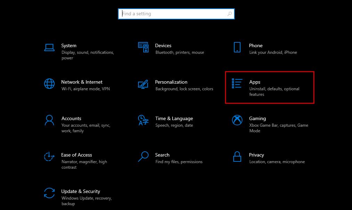Image resolution: width=352 pixels, height=210 pixels.
Task: Click 'Display, sound, notifications, power' text
Action: pyautogui.click(x=88, y=55)
